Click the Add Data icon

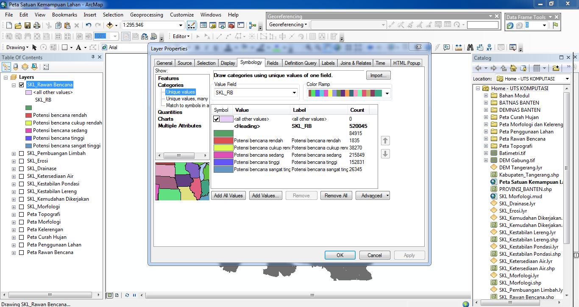pyautogui.click(x=109, y=25)
